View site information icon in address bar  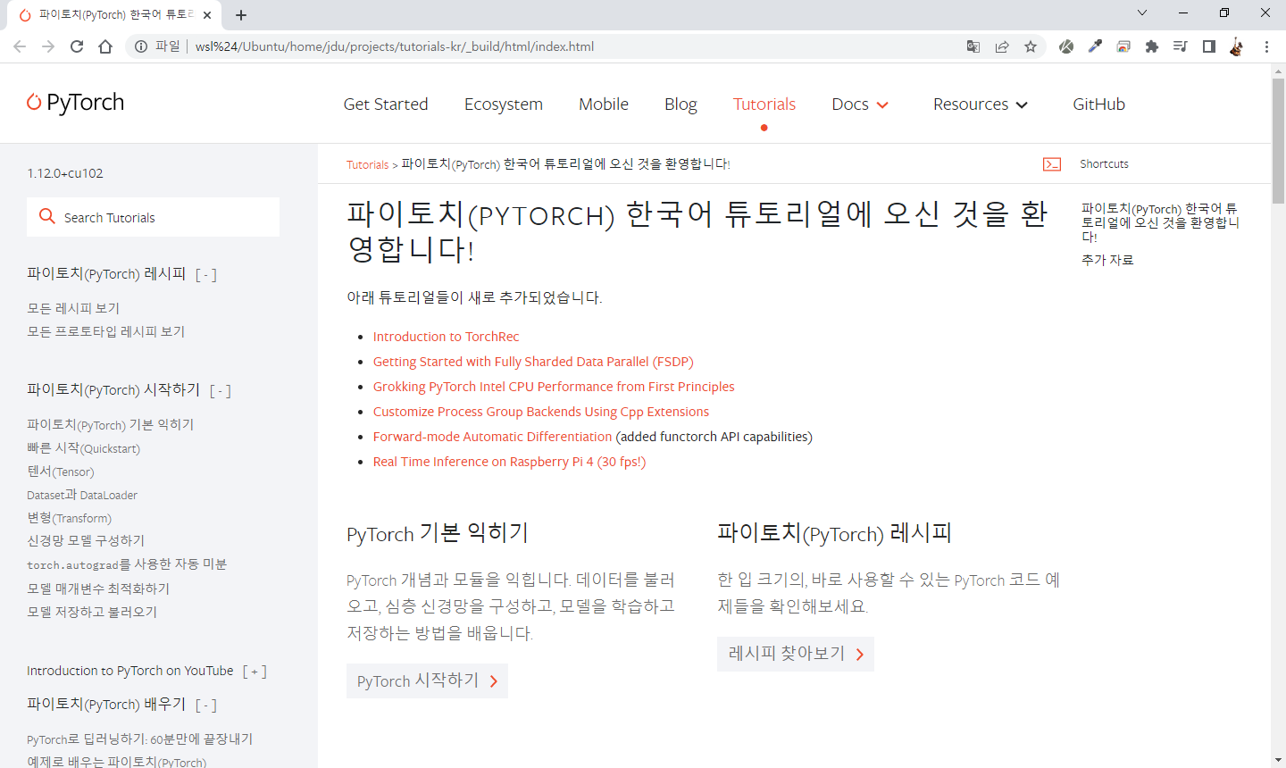(141, 46)
